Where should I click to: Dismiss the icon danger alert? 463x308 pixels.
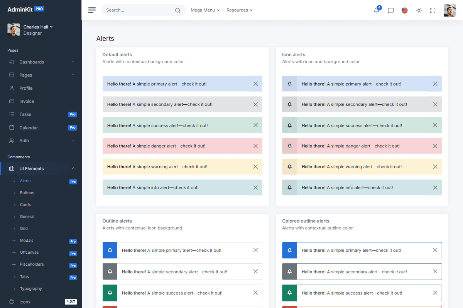pyautogui.click(x=435, y=146)
